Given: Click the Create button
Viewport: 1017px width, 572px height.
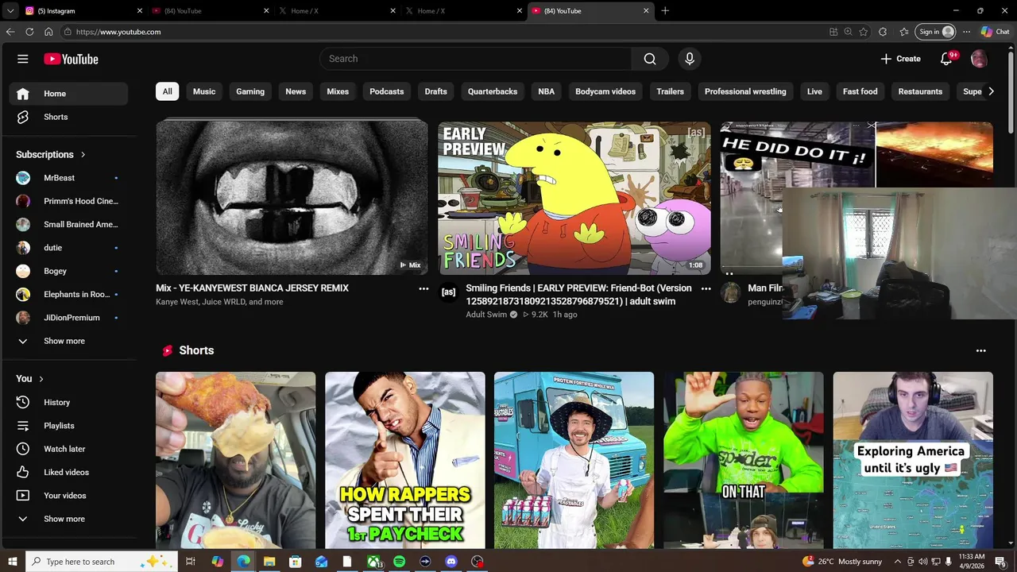Looking at the screenshot, I should [901, 59].
